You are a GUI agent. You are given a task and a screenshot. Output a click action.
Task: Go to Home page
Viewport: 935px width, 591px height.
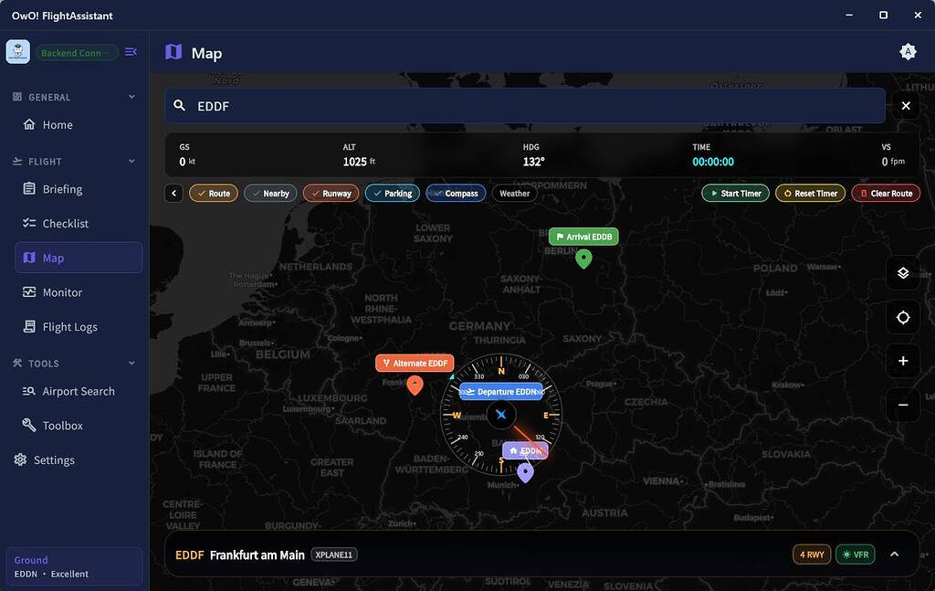click(x=79, y=124)
